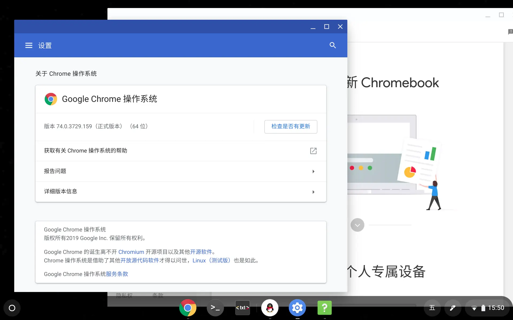The width and height of the screenshot is (513, 320).
Task: Open 获取有关 Chrome 操作系统的帮助 row
Action: (x=181, y=151)
